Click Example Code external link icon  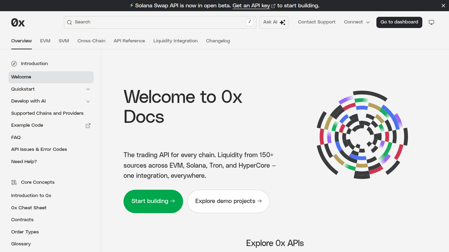coord(88,125)
